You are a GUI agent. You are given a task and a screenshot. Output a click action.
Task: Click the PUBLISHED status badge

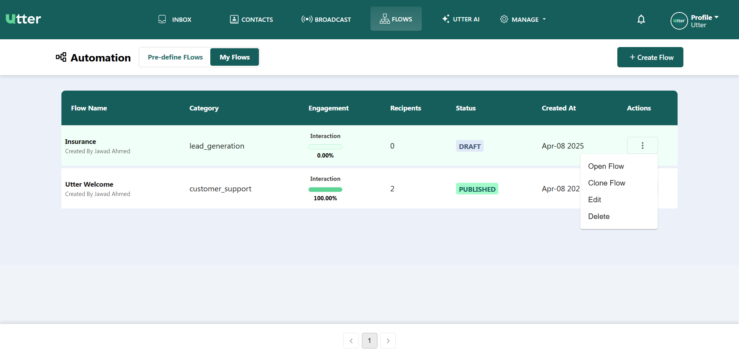pos(477,189)
